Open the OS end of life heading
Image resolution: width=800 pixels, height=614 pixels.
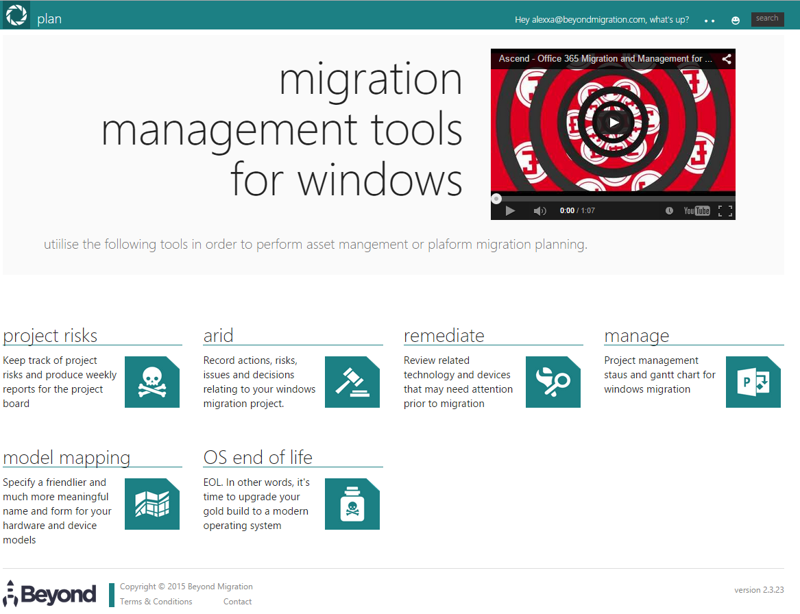click(258, 458)
